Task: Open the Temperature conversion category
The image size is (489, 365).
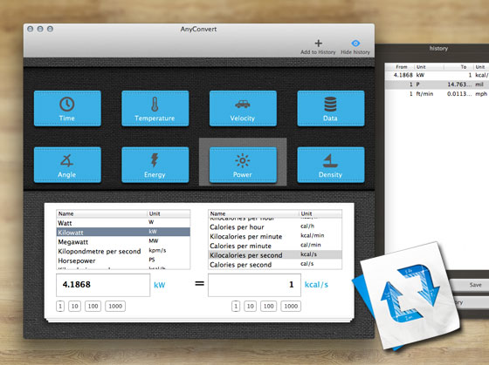Action: point(155,108)
